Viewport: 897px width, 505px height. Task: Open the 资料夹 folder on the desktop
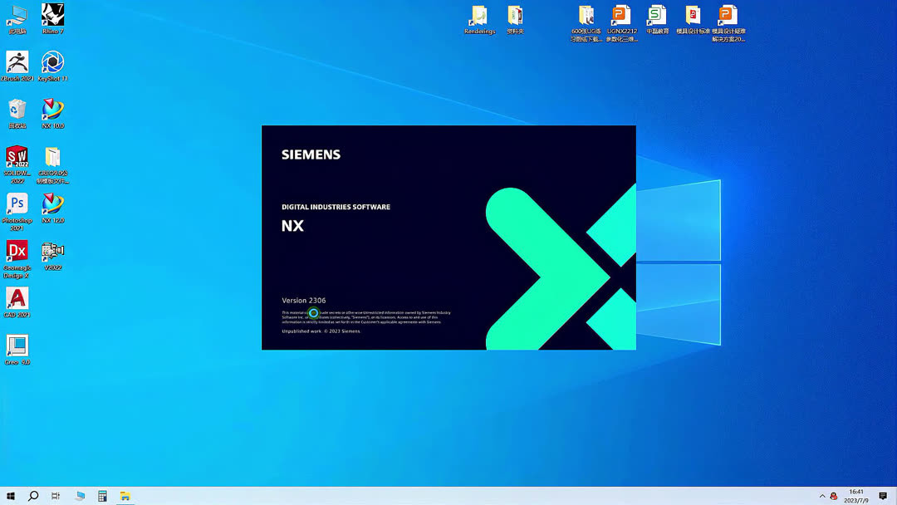(x=515, y=17)
